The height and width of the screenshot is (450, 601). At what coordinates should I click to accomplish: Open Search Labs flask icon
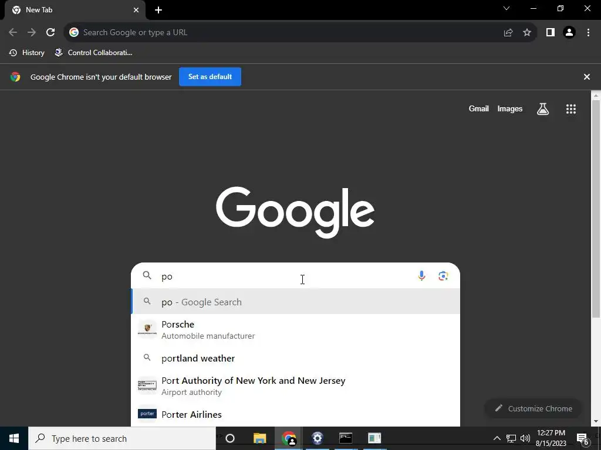coord(543,109)
